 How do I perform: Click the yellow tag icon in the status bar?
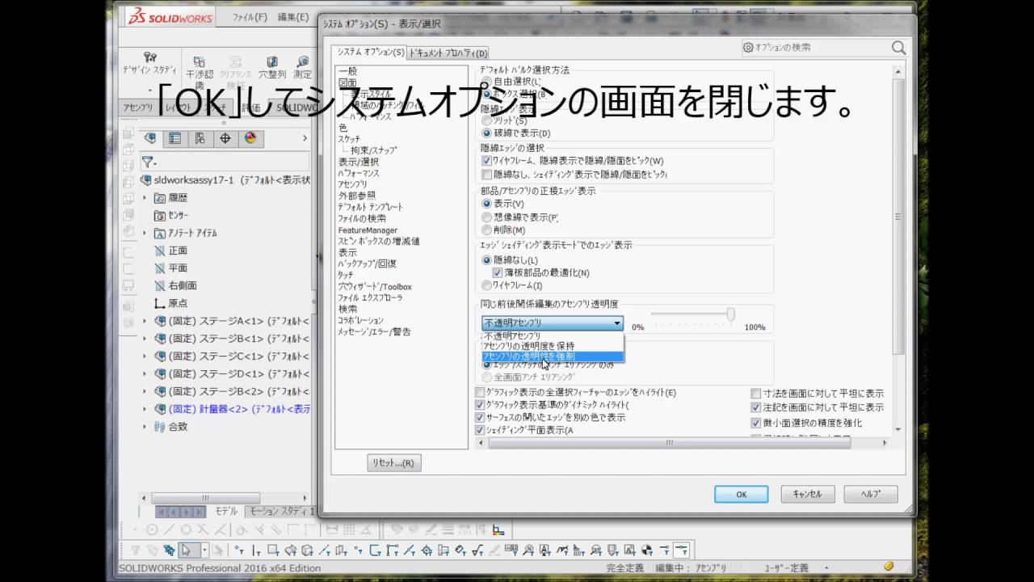(x=889, y=567)
